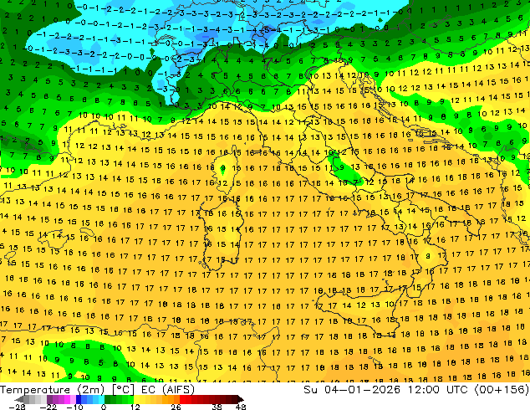Click the gray left arrow end of legend
Viewport: 530px width, 410px height.
point(19,399)
